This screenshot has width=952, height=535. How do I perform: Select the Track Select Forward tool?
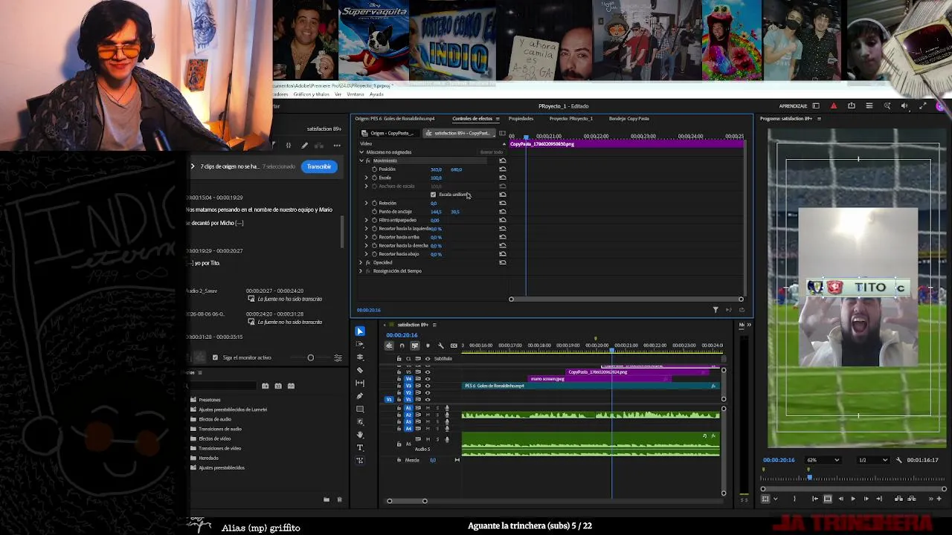(360, 344)
